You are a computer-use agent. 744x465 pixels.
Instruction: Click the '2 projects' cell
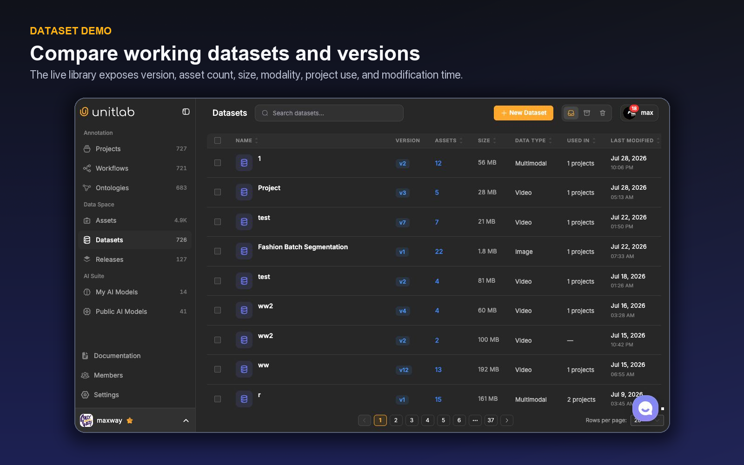(x=581, y=399)
